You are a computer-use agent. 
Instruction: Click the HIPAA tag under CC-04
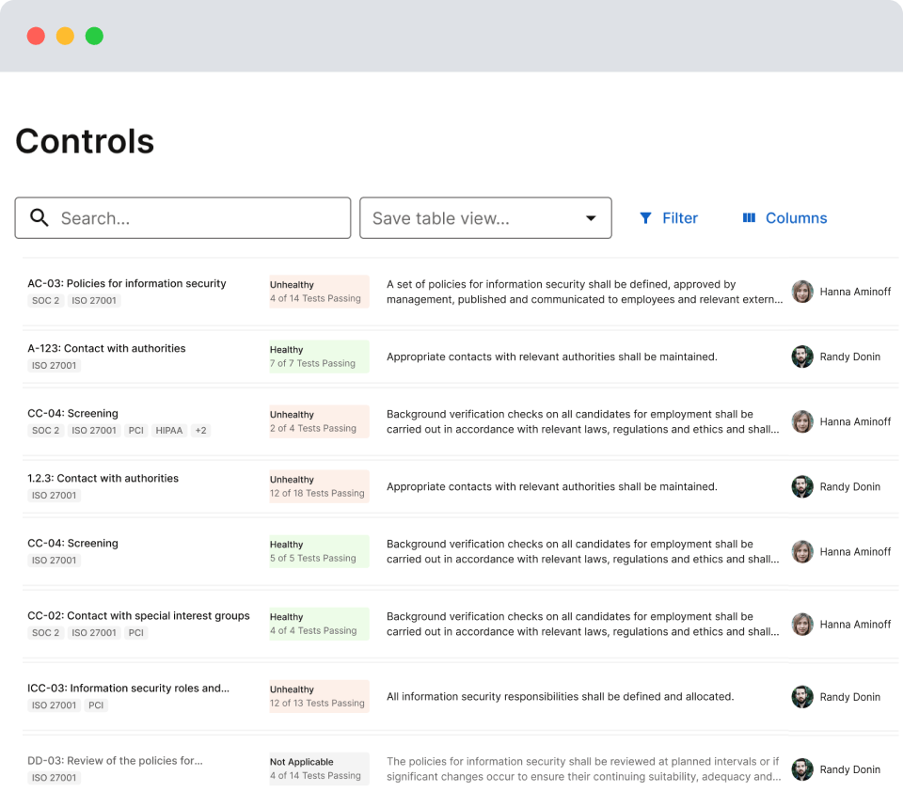(169, 430)
